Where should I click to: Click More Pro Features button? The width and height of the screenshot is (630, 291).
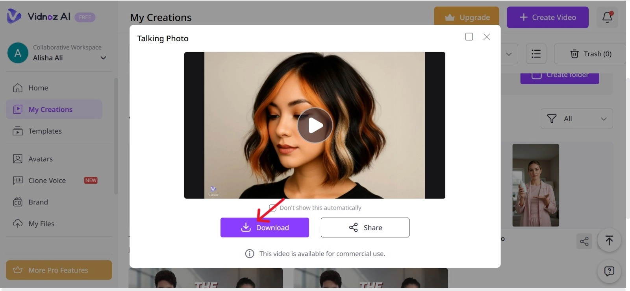[59, 270]
